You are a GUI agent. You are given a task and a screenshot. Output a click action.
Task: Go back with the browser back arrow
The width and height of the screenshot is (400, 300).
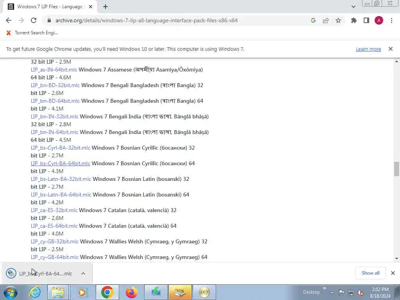pos(9,20)
